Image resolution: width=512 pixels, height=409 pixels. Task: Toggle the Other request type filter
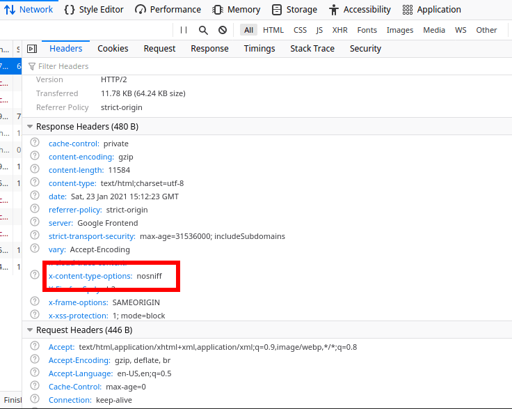pyautogui.click(x=486, y=30)
